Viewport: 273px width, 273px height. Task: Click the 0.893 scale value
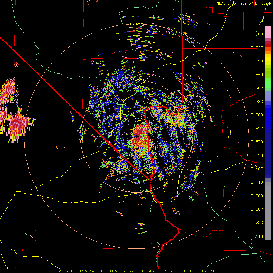[x=257, y=61]
